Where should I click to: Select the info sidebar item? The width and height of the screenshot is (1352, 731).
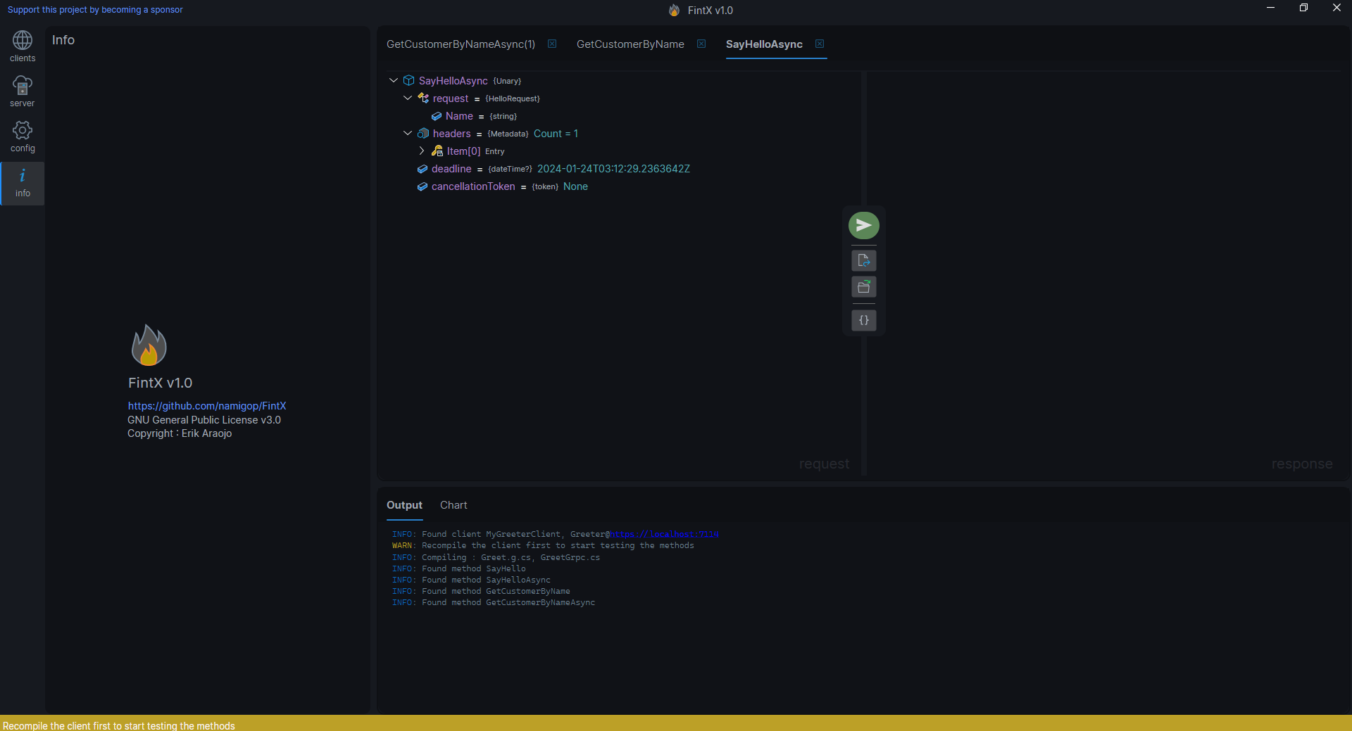(23, 183)
